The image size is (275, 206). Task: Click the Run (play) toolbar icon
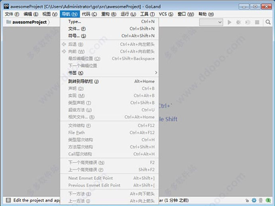pos(229,22)
